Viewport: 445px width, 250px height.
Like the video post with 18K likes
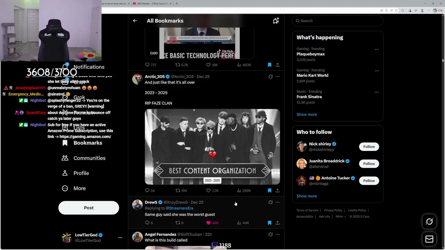(212, 65)
